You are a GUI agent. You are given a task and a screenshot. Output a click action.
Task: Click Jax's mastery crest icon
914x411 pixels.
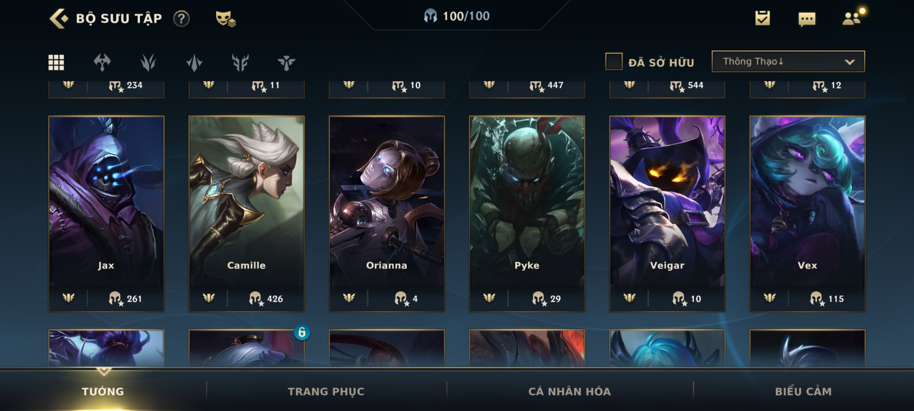click(x=69, y=298)
